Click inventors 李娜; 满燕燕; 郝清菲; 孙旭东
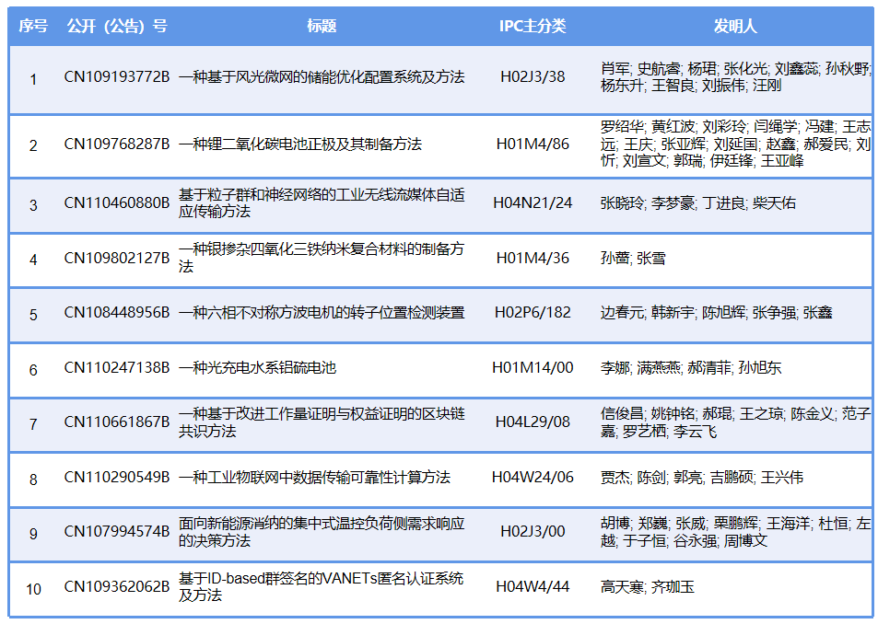 [690, 367]
